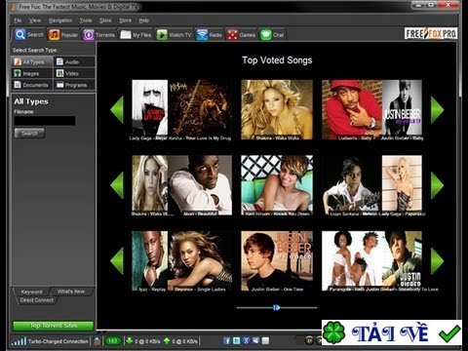This screenshot has height=351, width=468.
Task: Open the Navigation menu
Action: pyautogui.click(x=60, y=20)
